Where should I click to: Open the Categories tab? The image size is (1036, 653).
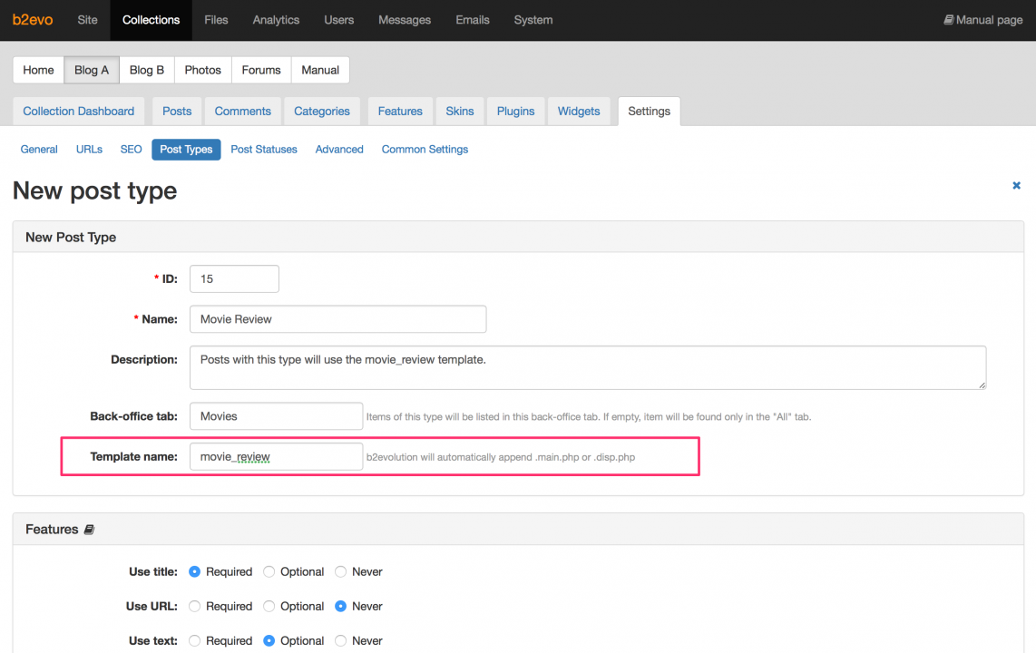[322, 111]
